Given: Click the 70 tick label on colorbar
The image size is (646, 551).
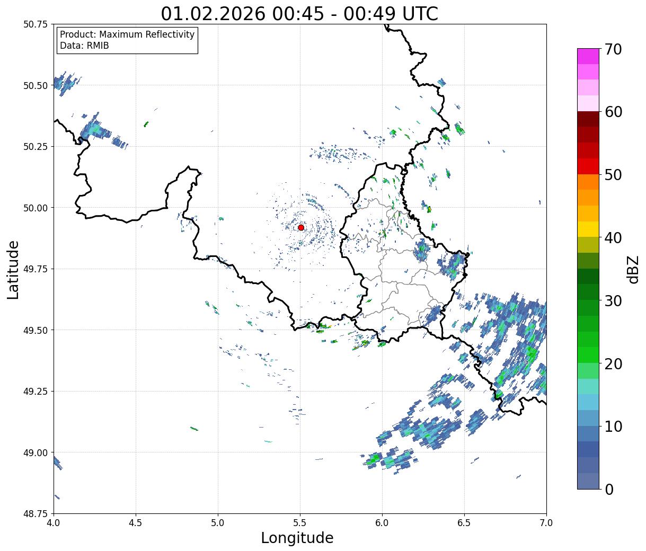Looking at the screenshot, I should (613, 49).
